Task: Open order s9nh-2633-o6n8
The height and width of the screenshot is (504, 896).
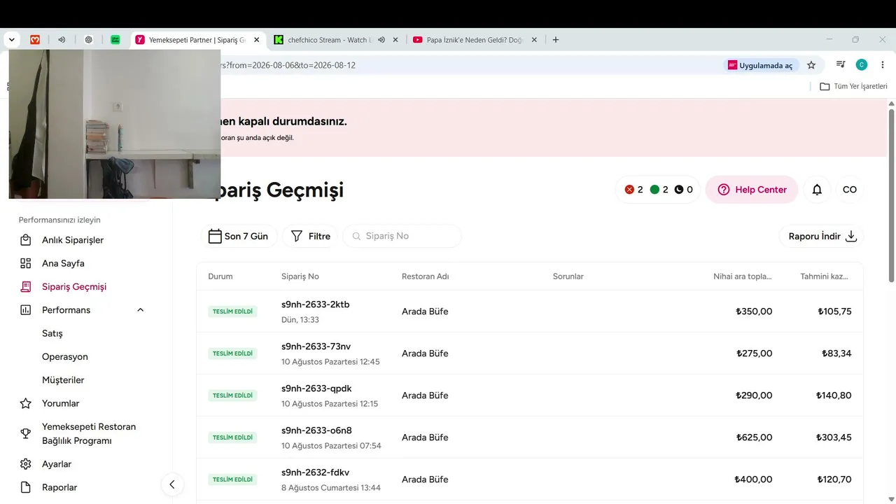Action: [316, 430]
